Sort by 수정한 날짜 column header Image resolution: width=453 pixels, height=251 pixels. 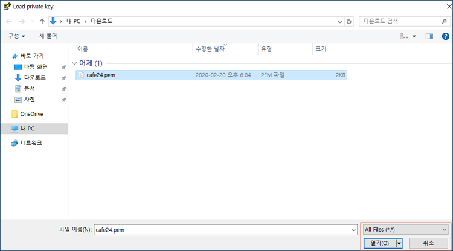[x=210, y=48]
